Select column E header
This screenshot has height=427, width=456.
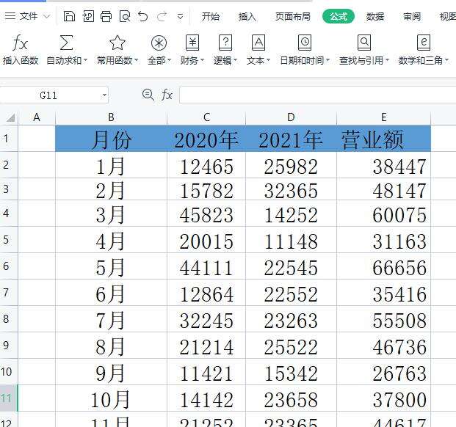383,117
